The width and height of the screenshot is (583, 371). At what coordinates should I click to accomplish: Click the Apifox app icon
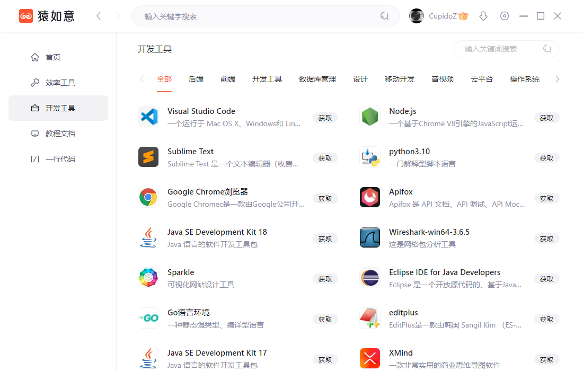tap(370, 197)
